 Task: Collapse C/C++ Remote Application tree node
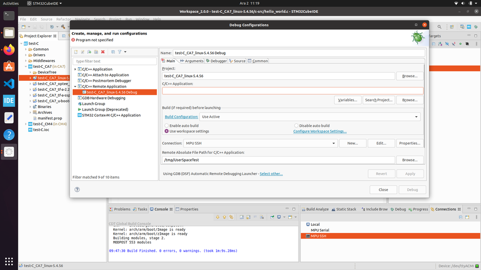(75, 86)
